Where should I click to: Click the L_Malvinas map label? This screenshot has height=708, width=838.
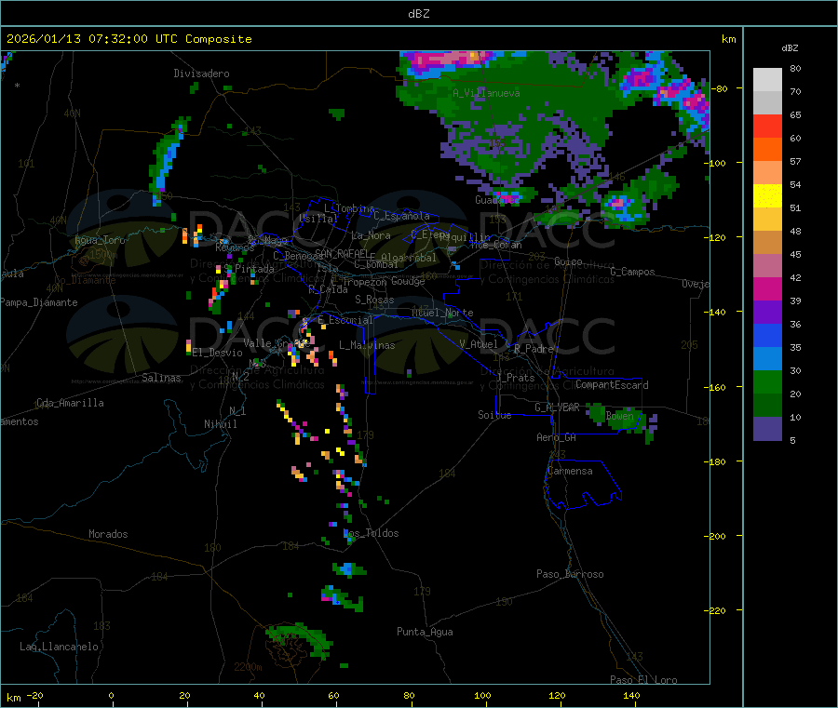[367, 345]
